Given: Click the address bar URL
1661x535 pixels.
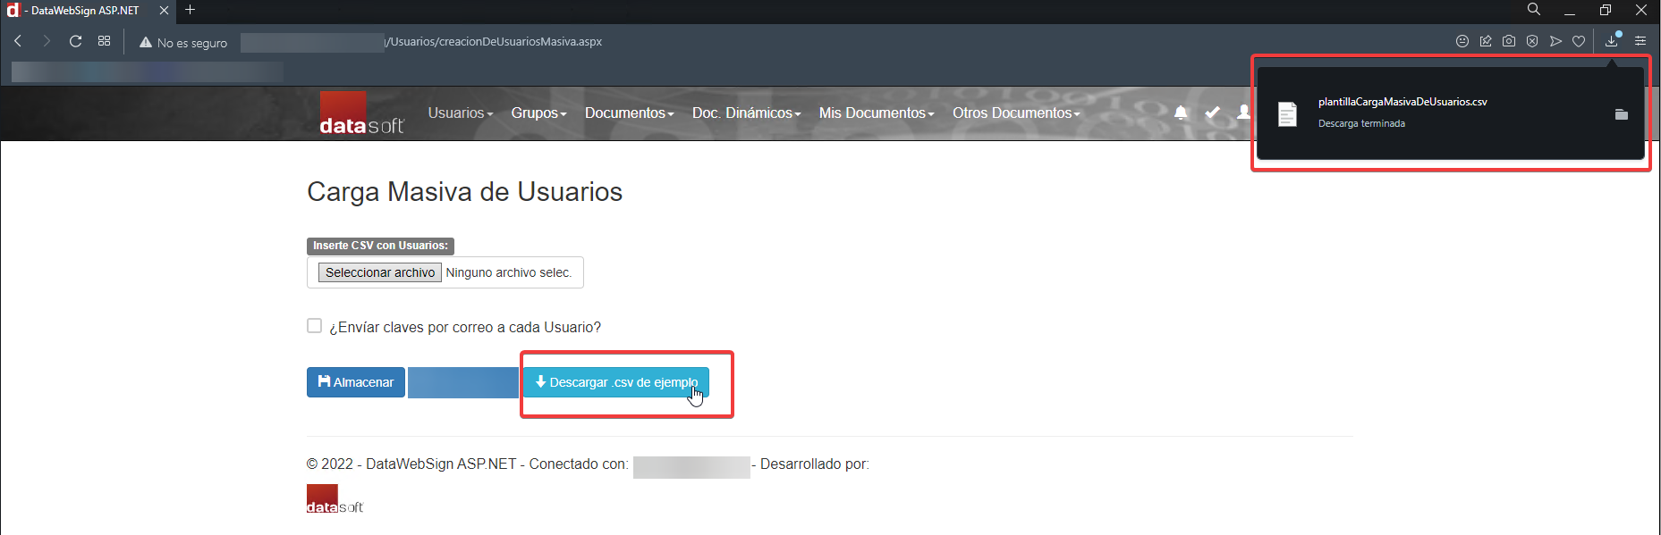Looking at the screenshot, I should tap(494, 42).
